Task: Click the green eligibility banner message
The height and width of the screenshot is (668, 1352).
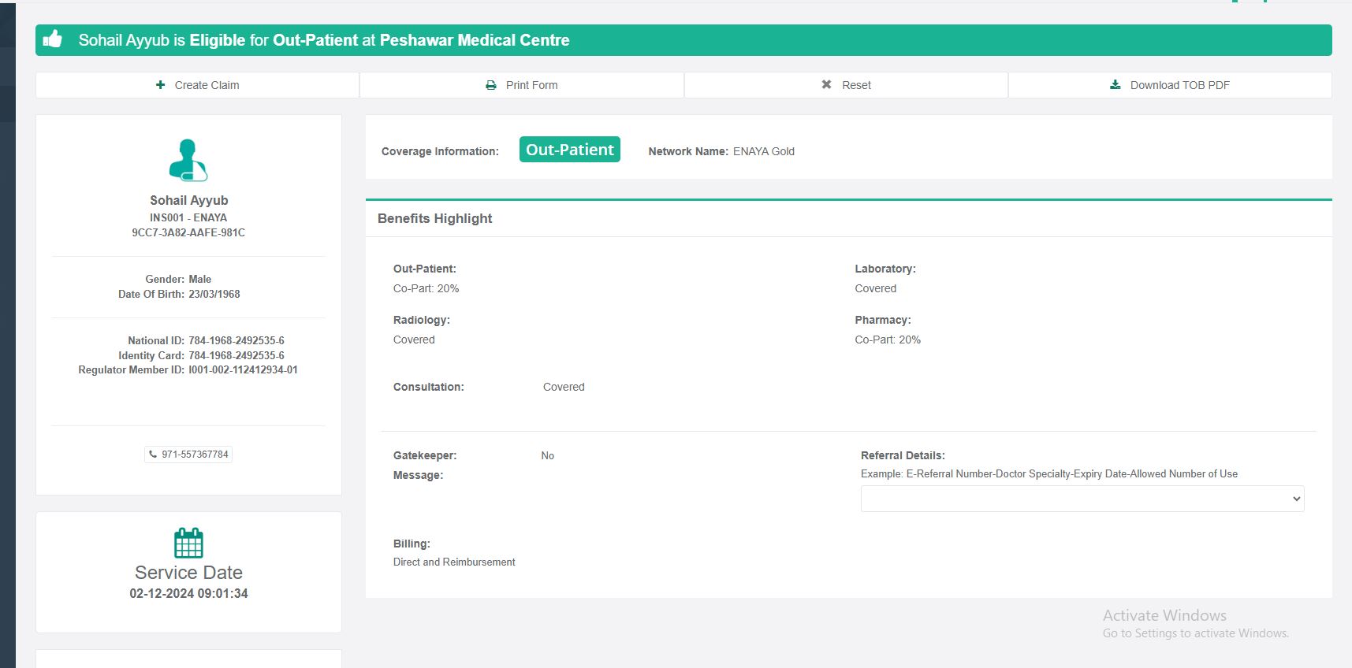Action: coord(324,40)
